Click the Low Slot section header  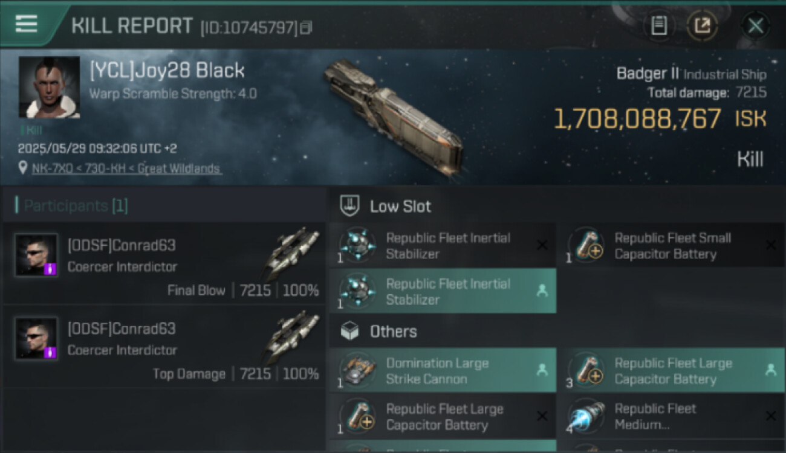[x=400, y=206]
